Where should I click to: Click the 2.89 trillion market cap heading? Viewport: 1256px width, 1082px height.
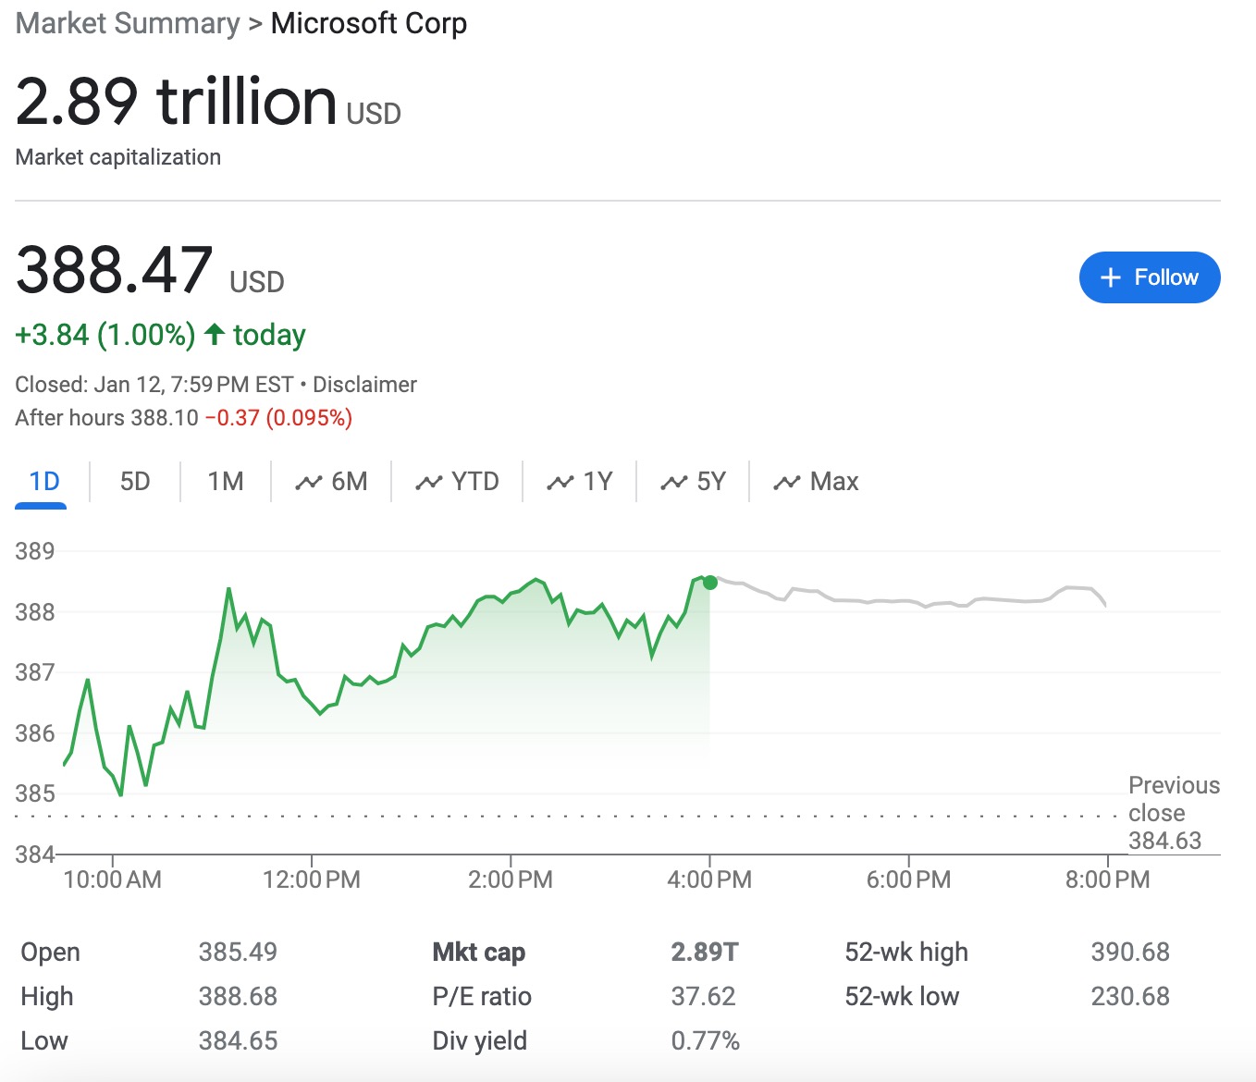coord(177,101)
